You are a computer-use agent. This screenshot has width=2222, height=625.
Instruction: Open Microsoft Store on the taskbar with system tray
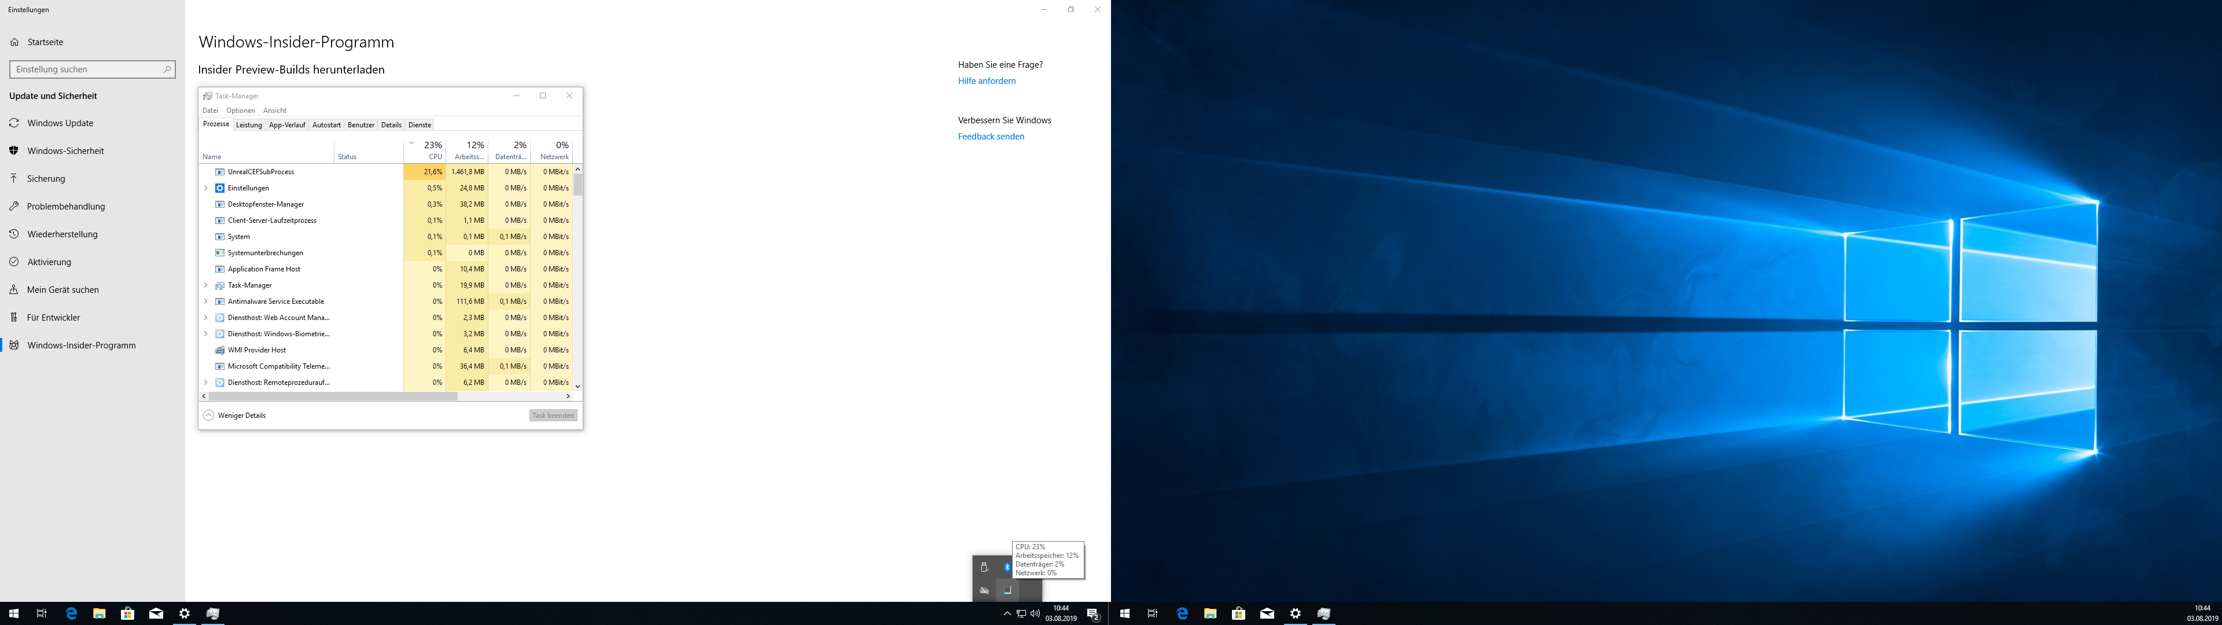tap(128, 614)
